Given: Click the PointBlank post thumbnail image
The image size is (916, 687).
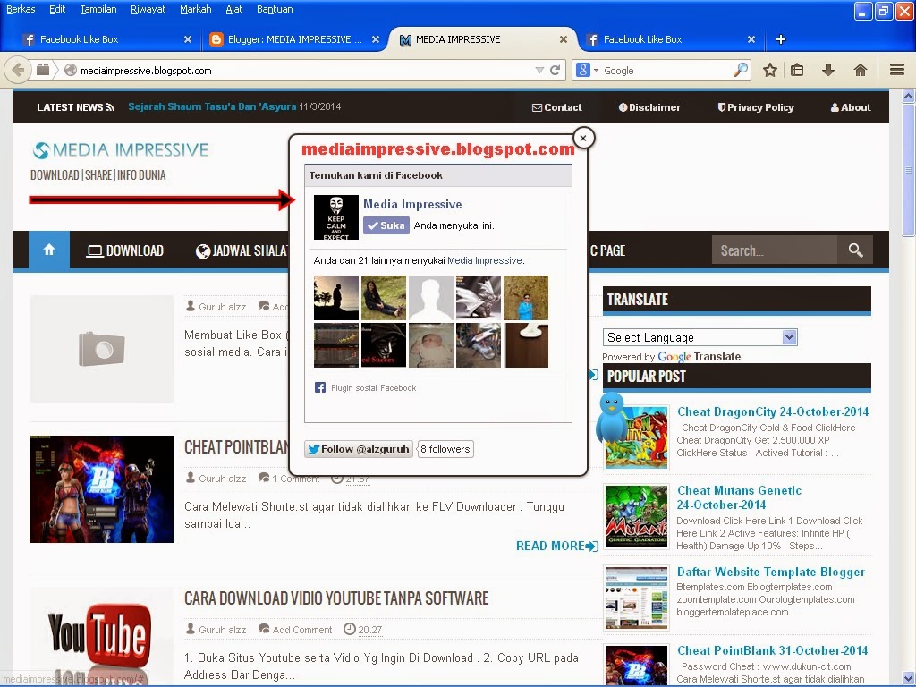Looking at the screenshot, I should (x=102, y=489).
